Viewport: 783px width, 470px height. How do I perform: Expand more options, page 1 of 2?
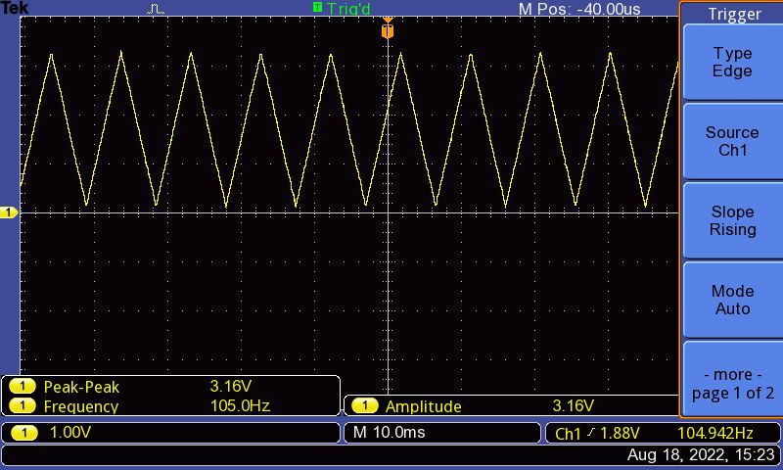(x=732, y=384)
